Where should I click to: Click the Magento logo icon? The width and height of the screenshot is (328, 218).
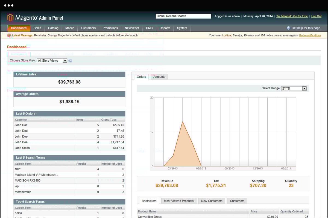[10, 18]
